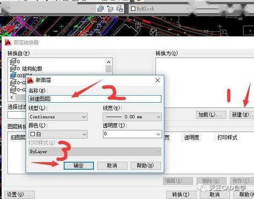Close the New Layer dialog
This screenshot has width=254, height=199.
coord(158,80)
